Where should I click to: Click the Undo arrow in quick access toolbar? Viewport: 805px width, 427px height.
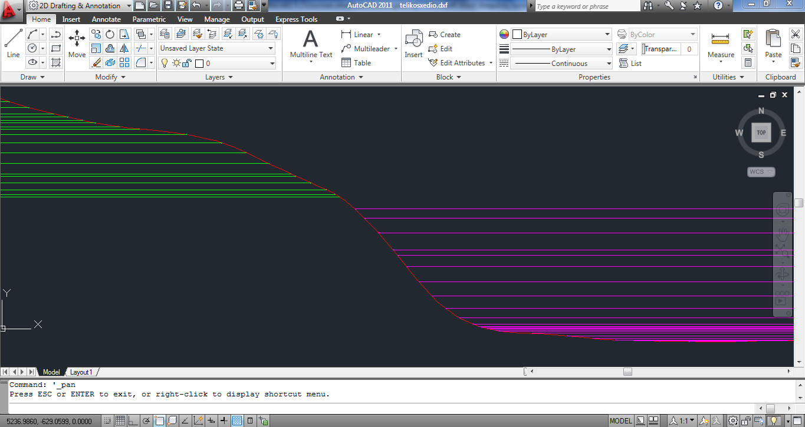pyautogui.click(x=196, y=5)
